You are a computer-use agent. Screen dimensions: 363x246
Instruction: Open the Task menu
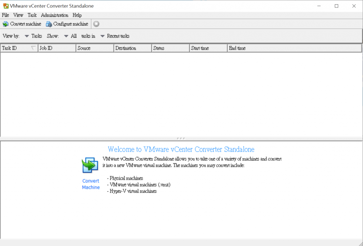(x=32, y=15)
